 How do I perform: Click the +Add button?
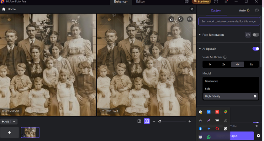(x=5, y=122)
